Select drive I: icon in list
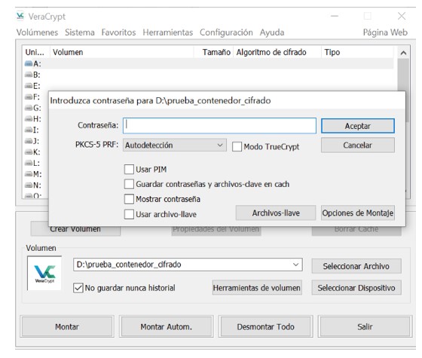The width and height of the screenshot is (422, 358). click(29, 130)
